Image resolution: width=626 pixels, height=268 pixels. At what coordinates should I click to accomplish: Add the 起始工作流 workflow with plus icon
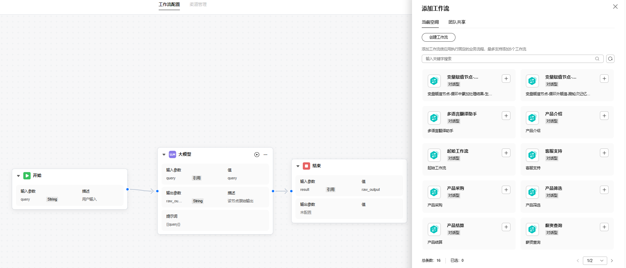pos(506,153)
